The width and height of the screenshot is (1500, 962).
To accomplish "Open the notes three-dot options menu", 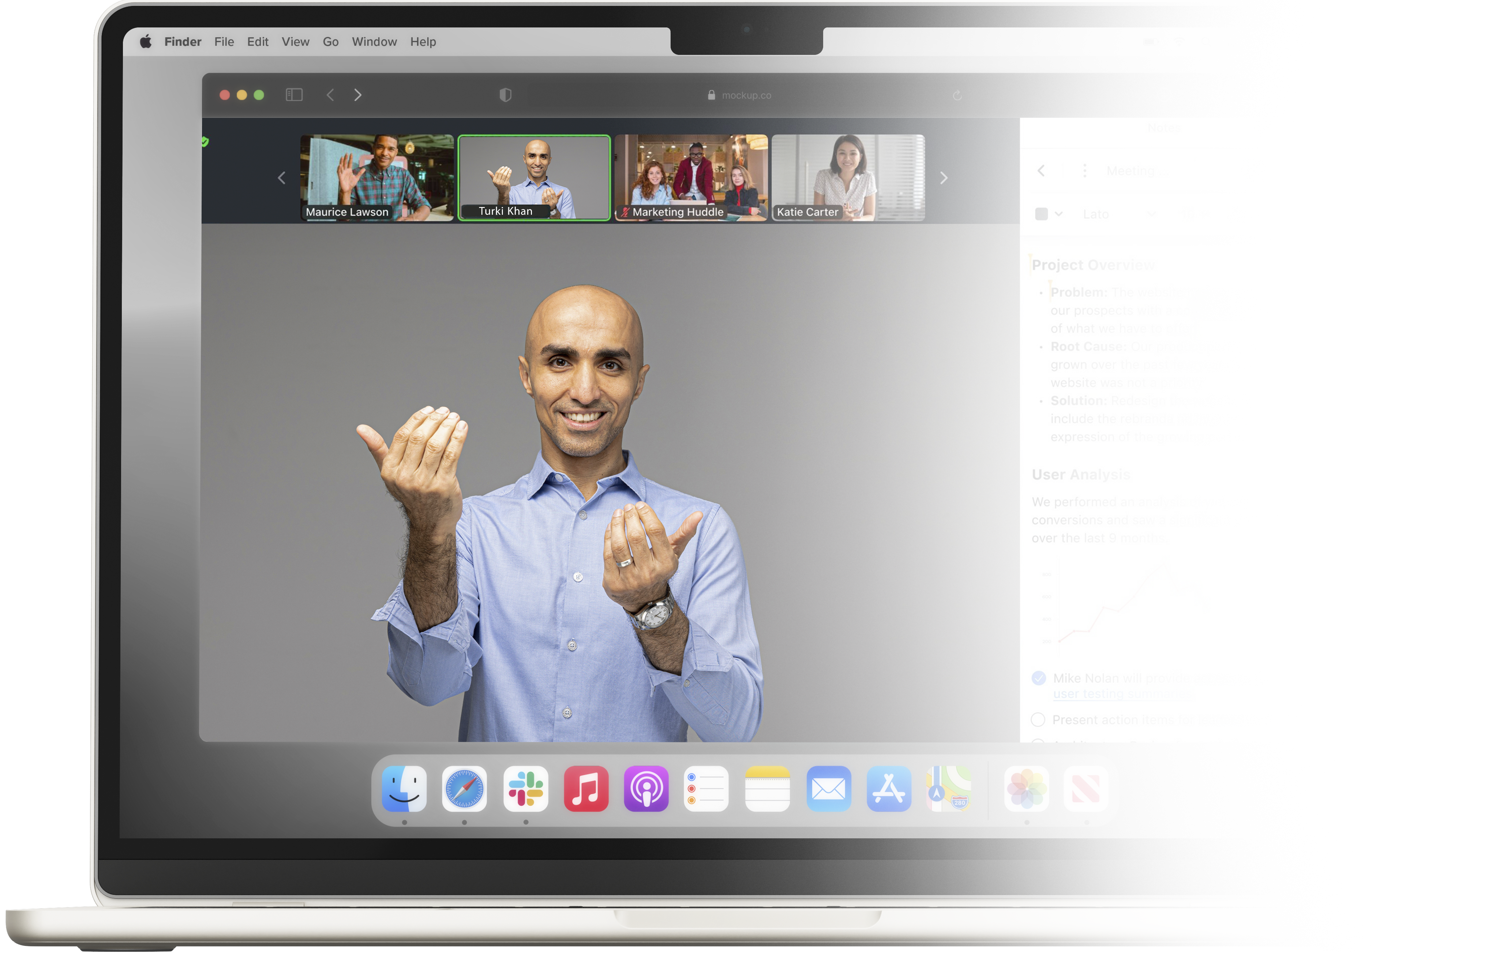I will pyautogui.click(x=1085, y=171).
